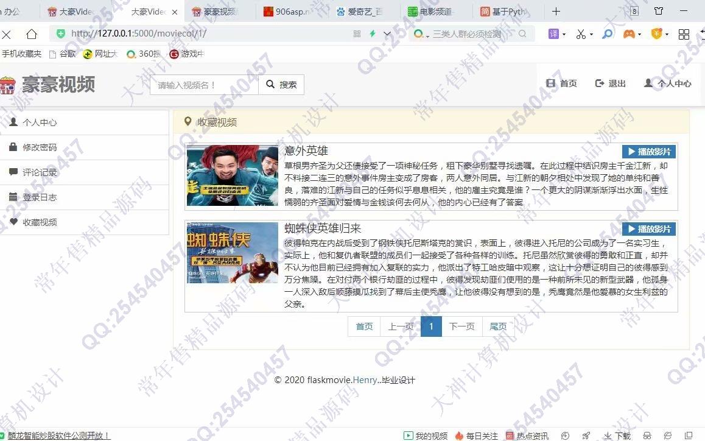Image resolution: width=705 pixels, height=441 pixels.
Task: Click the 豪豪视频 site logo
Action: [47, 85]
